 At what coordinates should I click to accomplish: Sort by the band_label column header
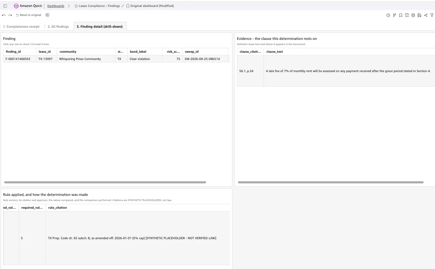(x=145, y=52)
